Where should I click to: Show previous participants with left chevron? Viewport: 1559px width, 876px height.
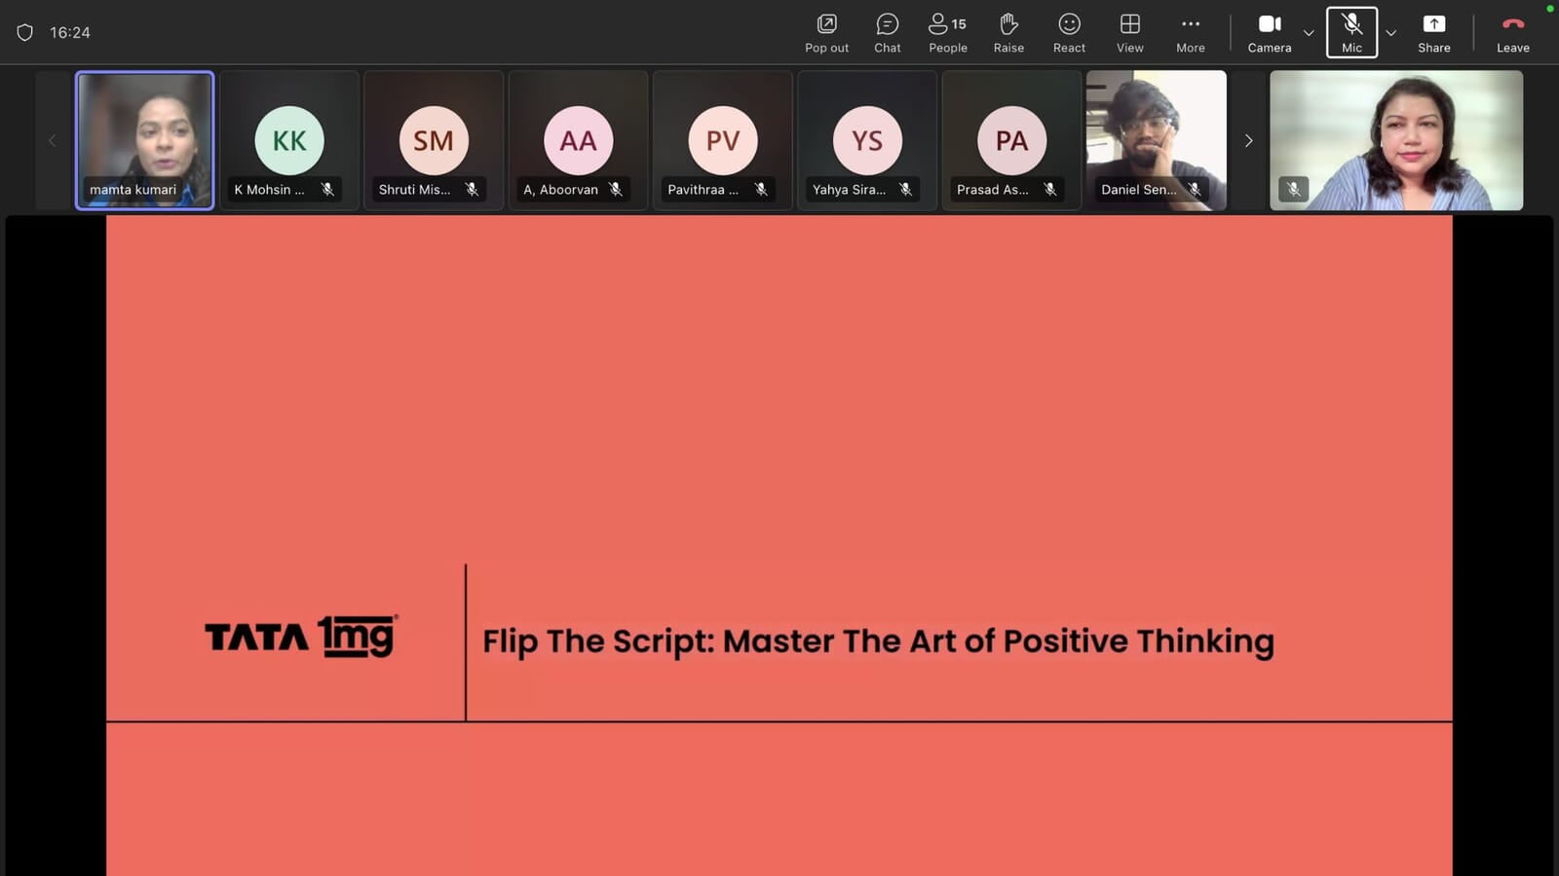tap(53, 141)
